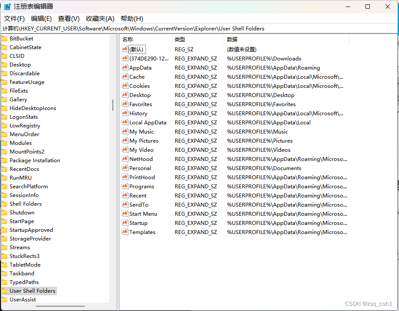This screenshot has width=399, height=311.
Task: Select the MountPoints2 registry key
Action: (27, 152)
